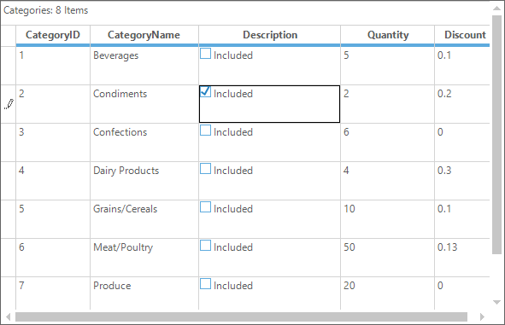This screenshot has width=505, height=325.
Task: Check the Included box for Meat/Poultry
Action: click(205, 246)
